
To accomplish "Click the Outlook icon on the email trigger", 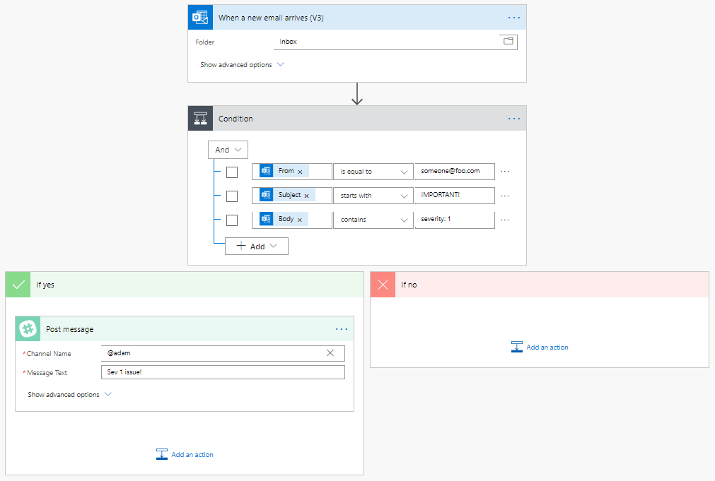I will 200,18.
